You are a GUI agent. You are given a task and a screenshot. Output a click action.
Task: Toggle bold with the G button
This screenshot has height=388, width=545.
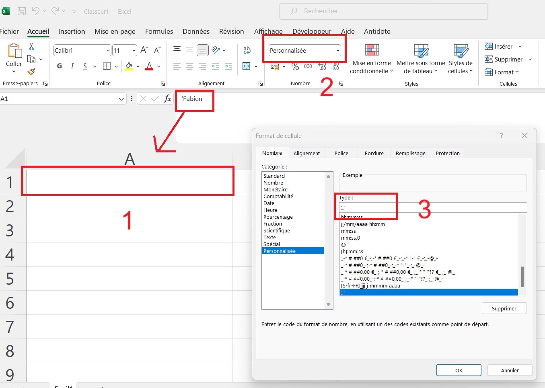[x=59, y=66]
